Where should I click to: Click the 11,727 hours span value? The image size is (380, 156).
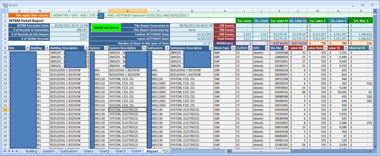pyautogui.click(x=192, y=43)
